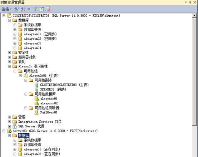Select 数据库快照 text under server03

33,145
